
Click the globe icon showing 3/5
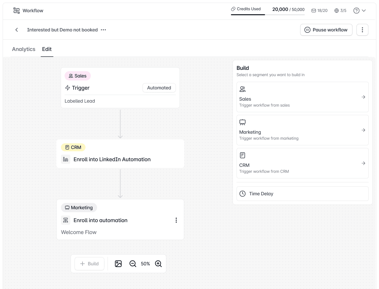coord(337,11)
